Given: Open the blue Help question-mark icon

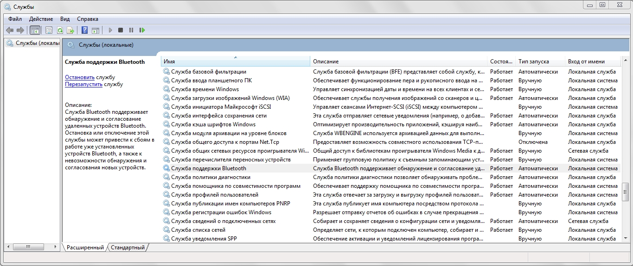Looking at the screenshot, I should 84,30.
